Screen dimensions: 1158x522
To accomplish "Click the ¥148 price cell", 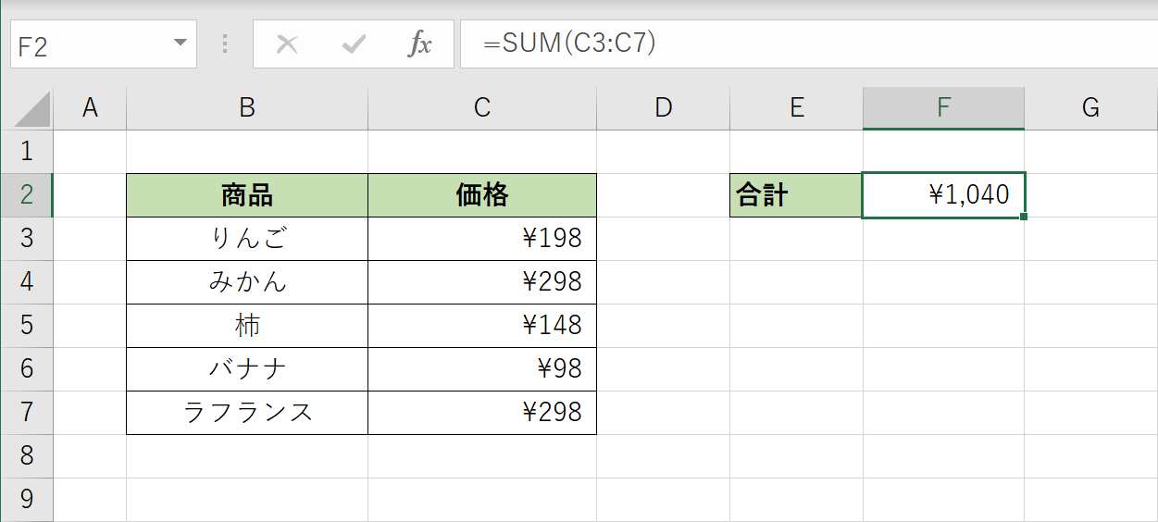I will pos(481,326).
